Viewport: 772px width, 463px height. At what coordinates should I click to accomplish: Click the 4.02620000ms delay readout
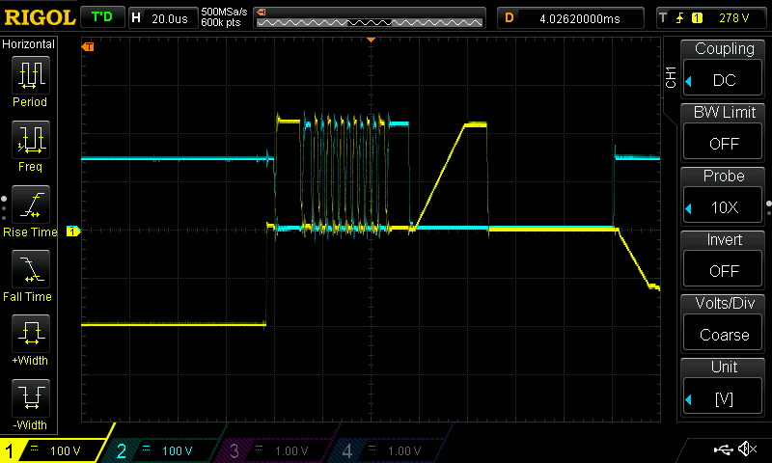click(x=580, y=18)
